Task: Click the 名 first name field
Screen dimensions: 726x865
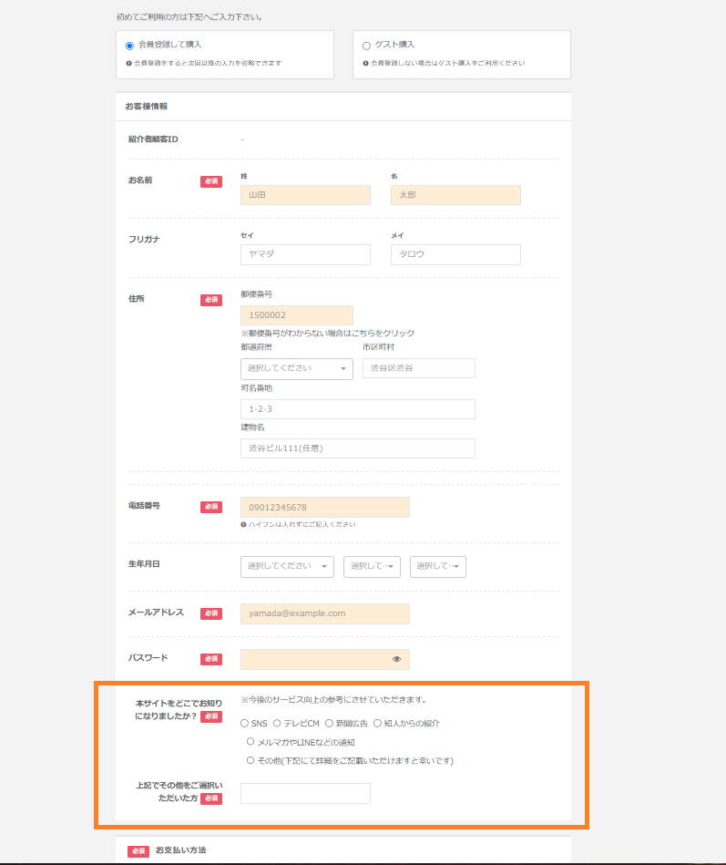Action: pyautogui.click(x=455, y=195)
